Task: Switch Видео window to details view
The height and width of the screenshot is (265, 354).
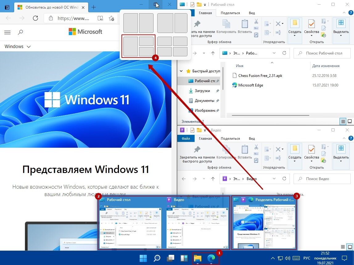Action: click(343, 247)
